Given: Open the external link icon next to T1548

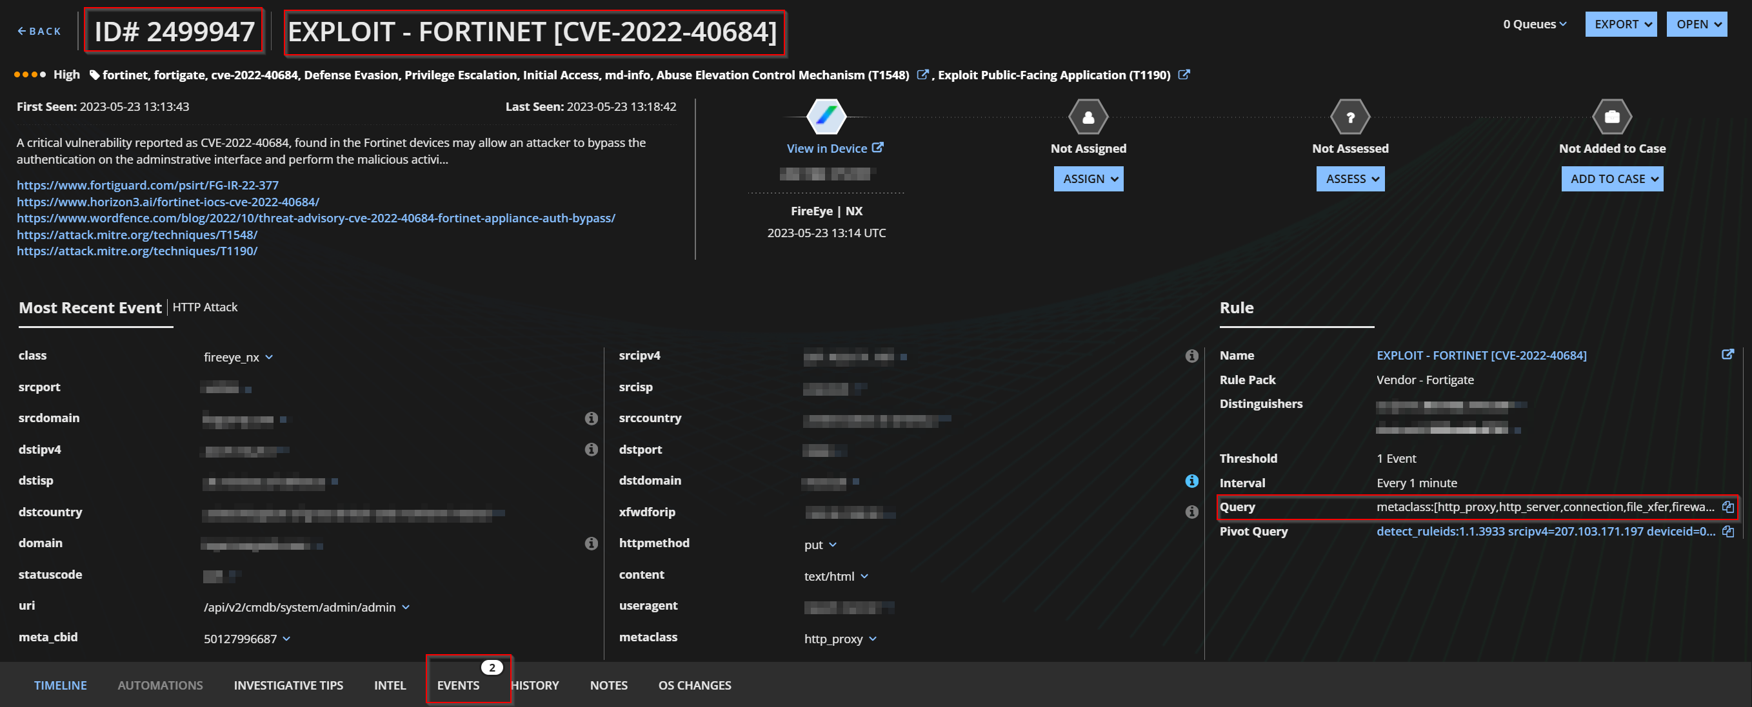Looking at the screenshot, I should [922, 75].
